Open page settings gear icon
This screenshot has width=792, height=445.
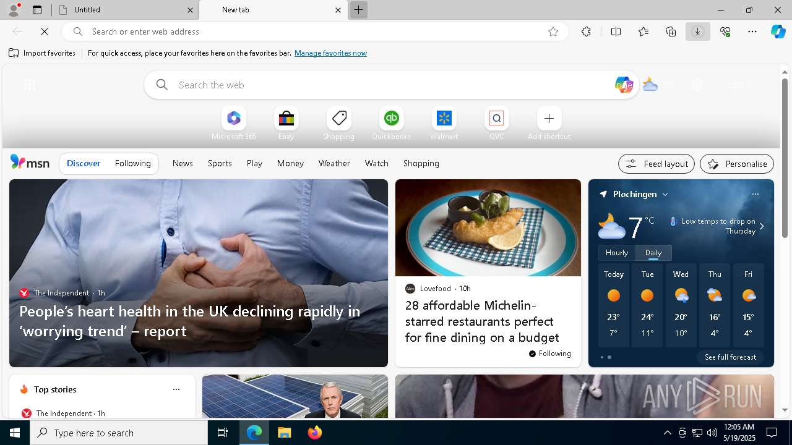pyautogui.click(x=697, y=85)
